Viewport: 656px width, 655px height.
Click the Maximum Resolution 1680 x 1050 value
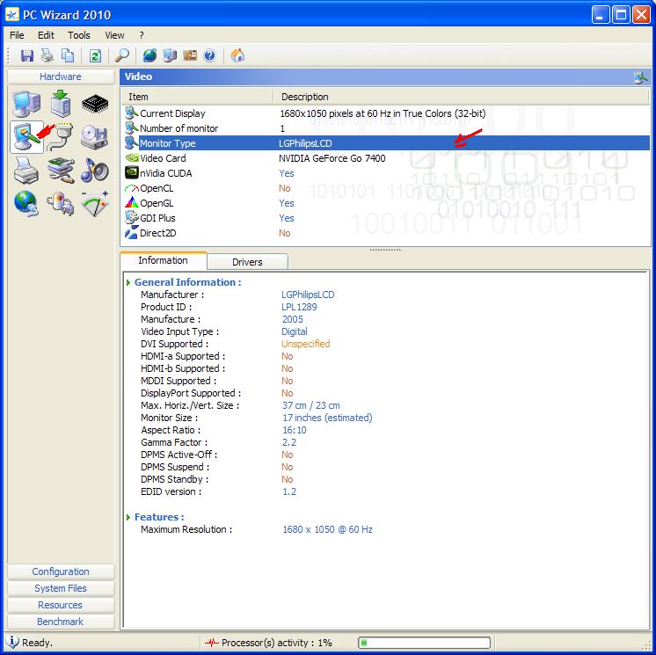(327, 529)
